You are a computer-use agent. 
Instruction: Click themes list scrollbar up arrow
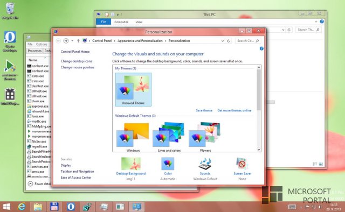(x=259, y=67)
